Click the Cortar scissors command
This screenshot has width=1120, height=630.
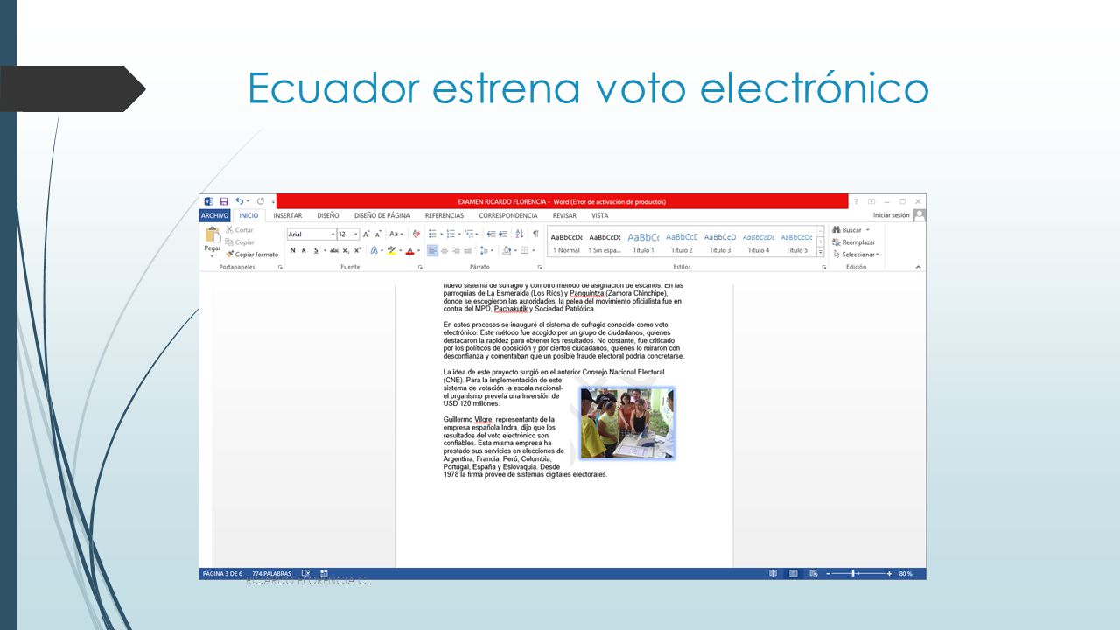(x=240, y=230)
